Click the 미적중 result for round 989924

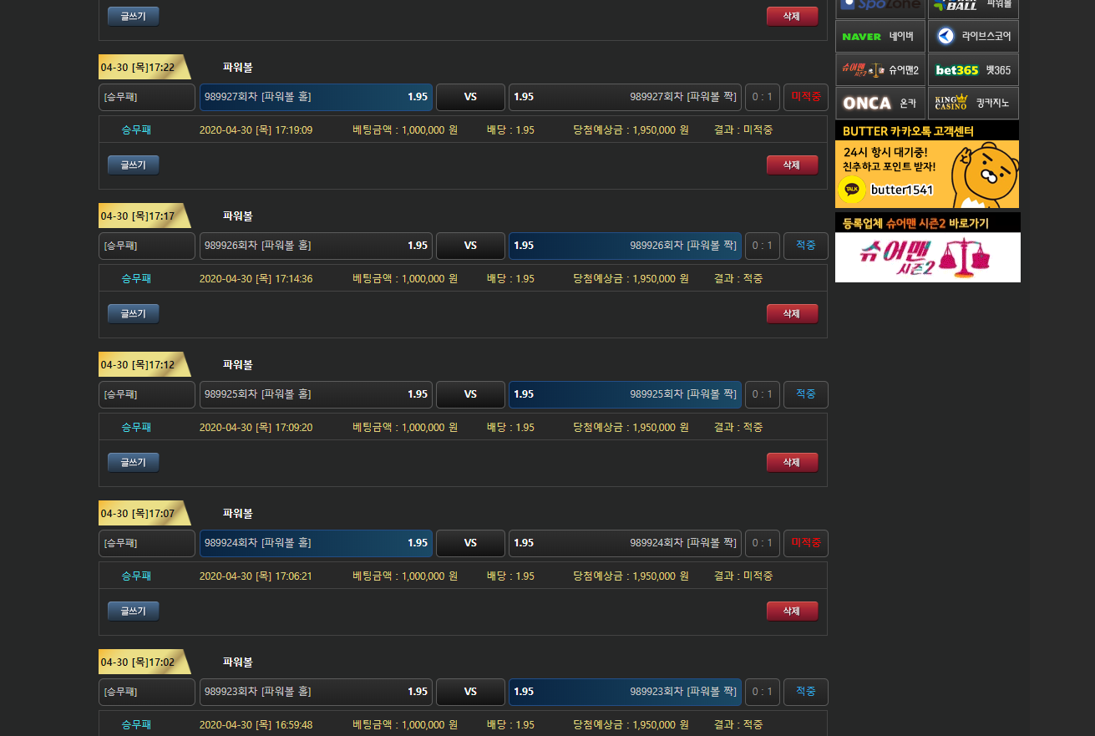point(805,543)
